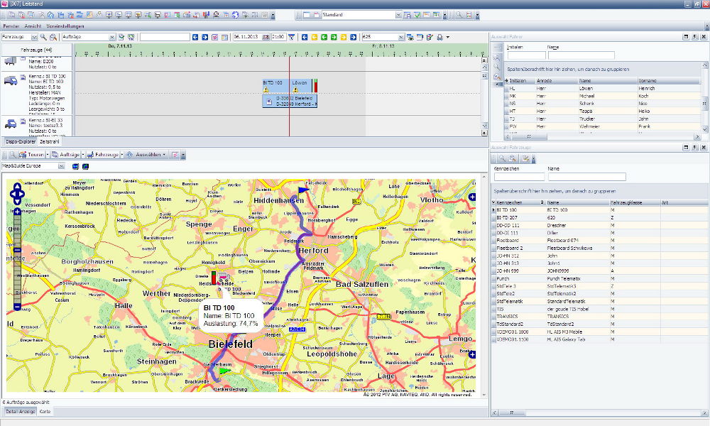Viewport: 710px width, 426px height.
Task: Pan the map down with the navigation arrow
Action: coord(17,202)
